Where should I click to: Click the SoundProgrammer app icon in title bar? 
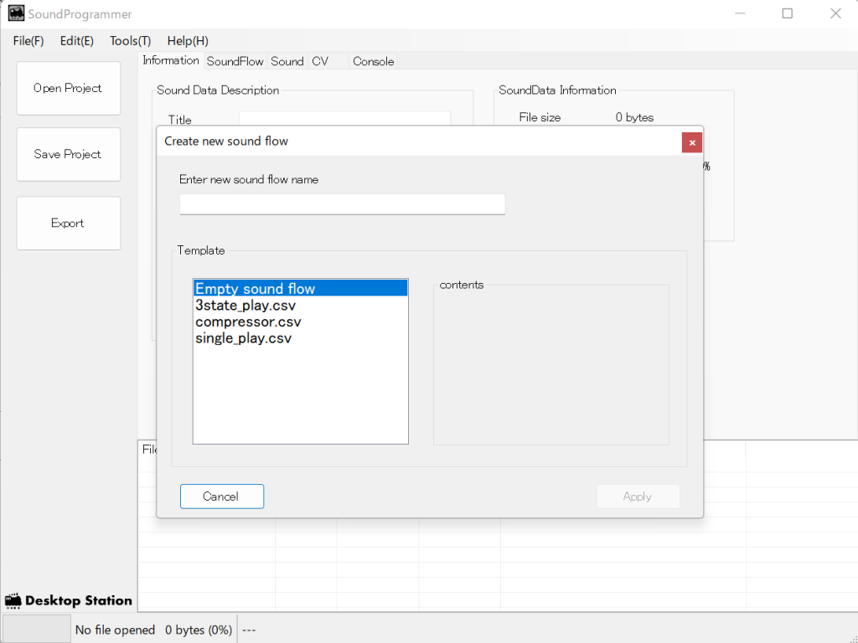(16, 13)
